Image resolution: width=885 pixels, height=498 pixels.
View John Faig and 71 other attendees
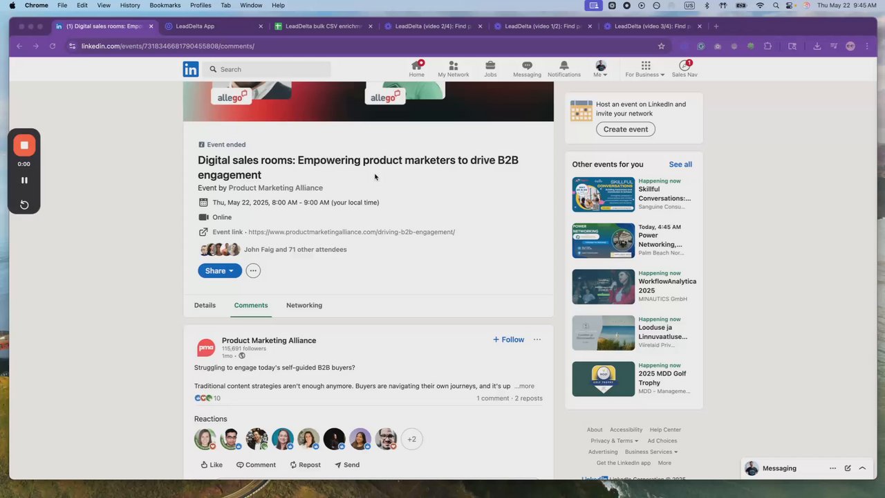click(295, 250)
